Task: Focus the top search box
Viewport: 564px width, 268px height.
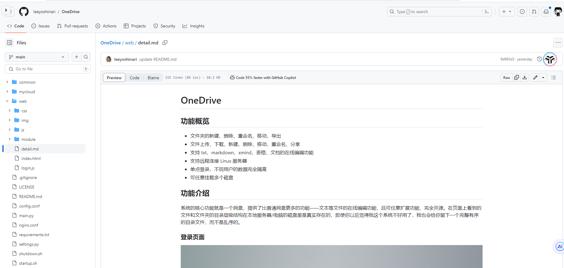Action: coord(439,12)
